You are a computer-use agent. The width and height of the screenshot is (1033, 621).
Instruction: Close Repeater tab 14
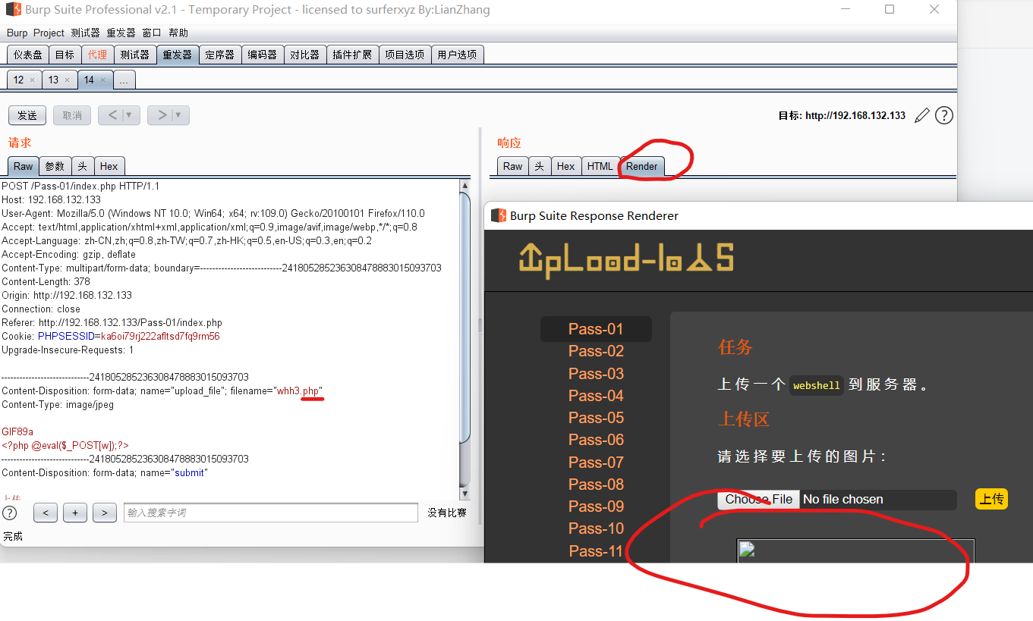[x=102, y=80]
